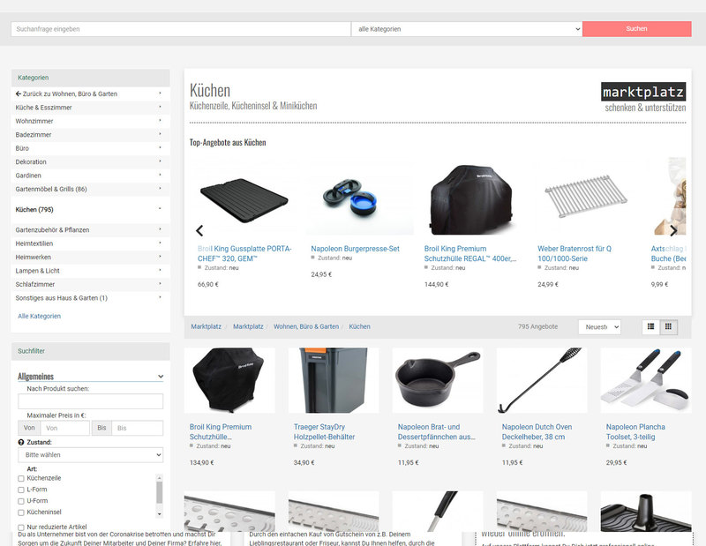Expand the Küche & Esszimmer category arrow

pos(160,107)
